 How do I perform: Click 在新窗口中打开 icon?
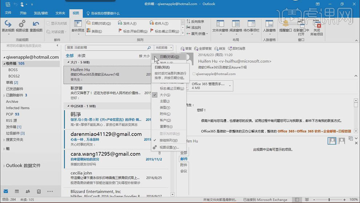(301, 23)
